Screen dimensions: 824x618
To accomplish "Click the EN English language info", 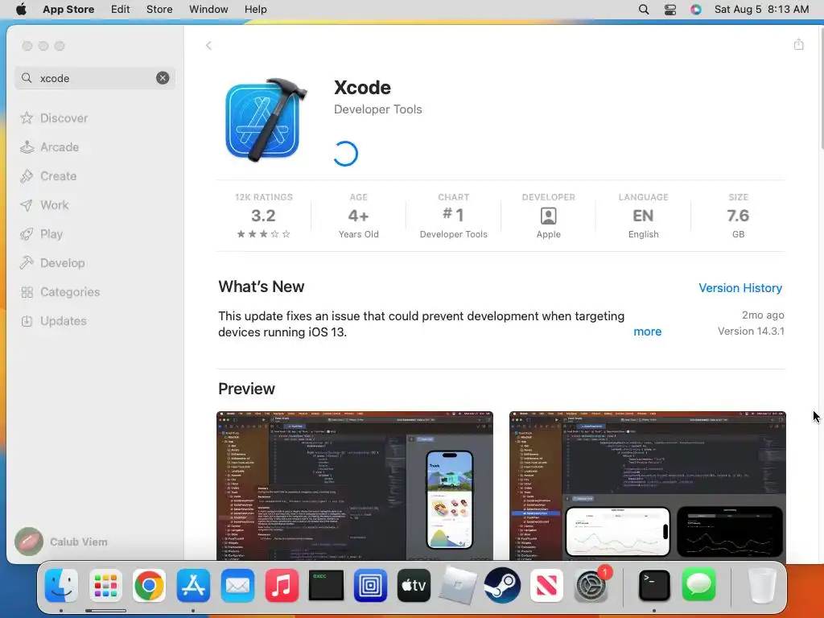I will [643, 217].
